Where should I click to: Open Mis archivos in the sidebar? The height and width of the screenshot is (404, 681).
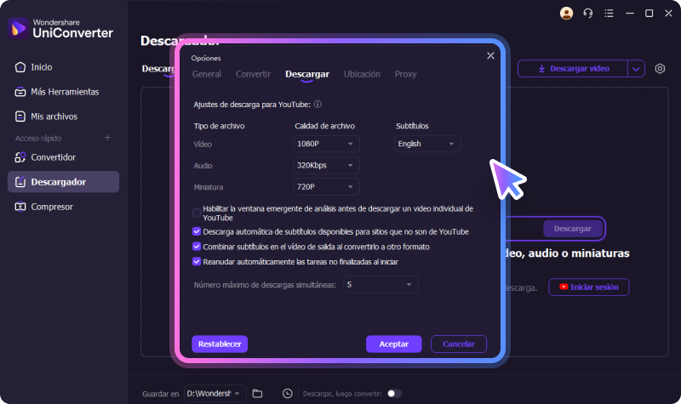54,117
